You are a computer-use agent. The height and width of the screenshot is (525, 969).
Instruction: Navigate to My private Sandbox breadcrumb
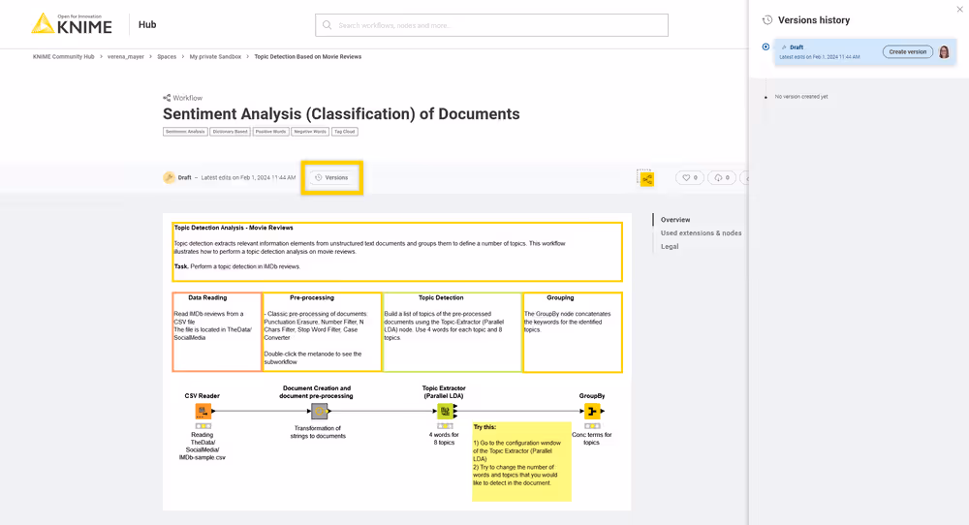click(215, 57)
